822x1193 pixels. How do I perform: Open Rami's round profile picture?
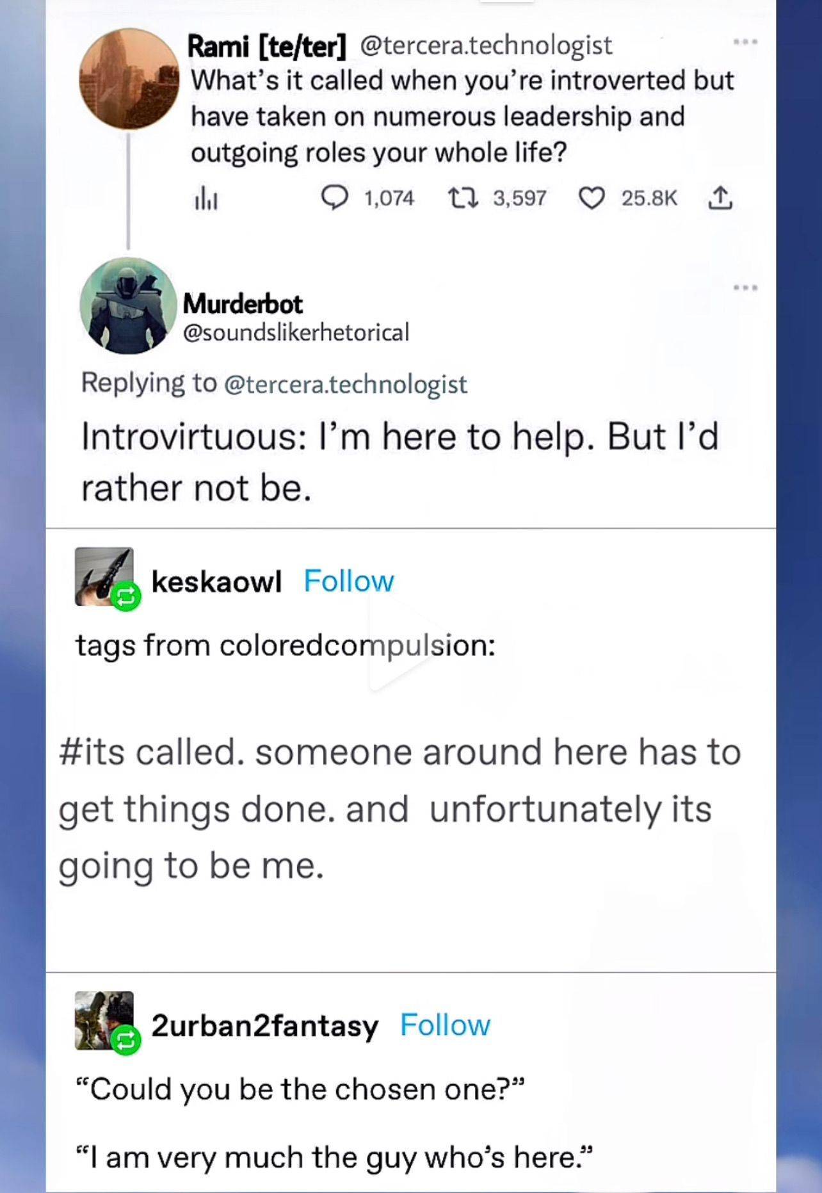(129, 79)
